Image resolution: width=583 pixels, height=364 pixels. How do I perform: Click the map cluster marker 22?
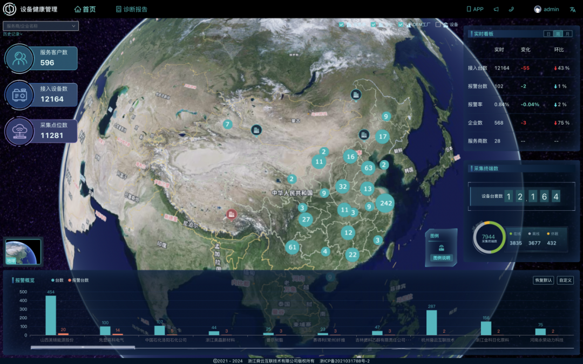coord(352,255)
